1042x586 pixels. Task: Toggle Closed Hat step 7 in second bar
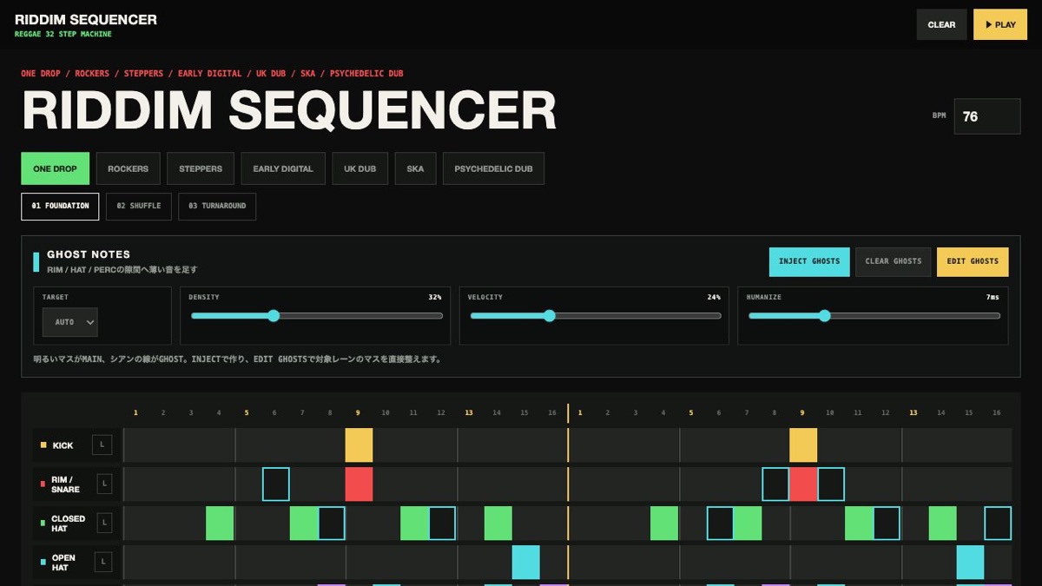(748, 523)
